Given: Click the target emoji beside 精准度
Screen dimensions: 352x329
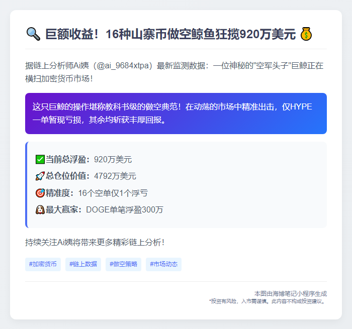Looking at the screenshot, I should [40, 193].
